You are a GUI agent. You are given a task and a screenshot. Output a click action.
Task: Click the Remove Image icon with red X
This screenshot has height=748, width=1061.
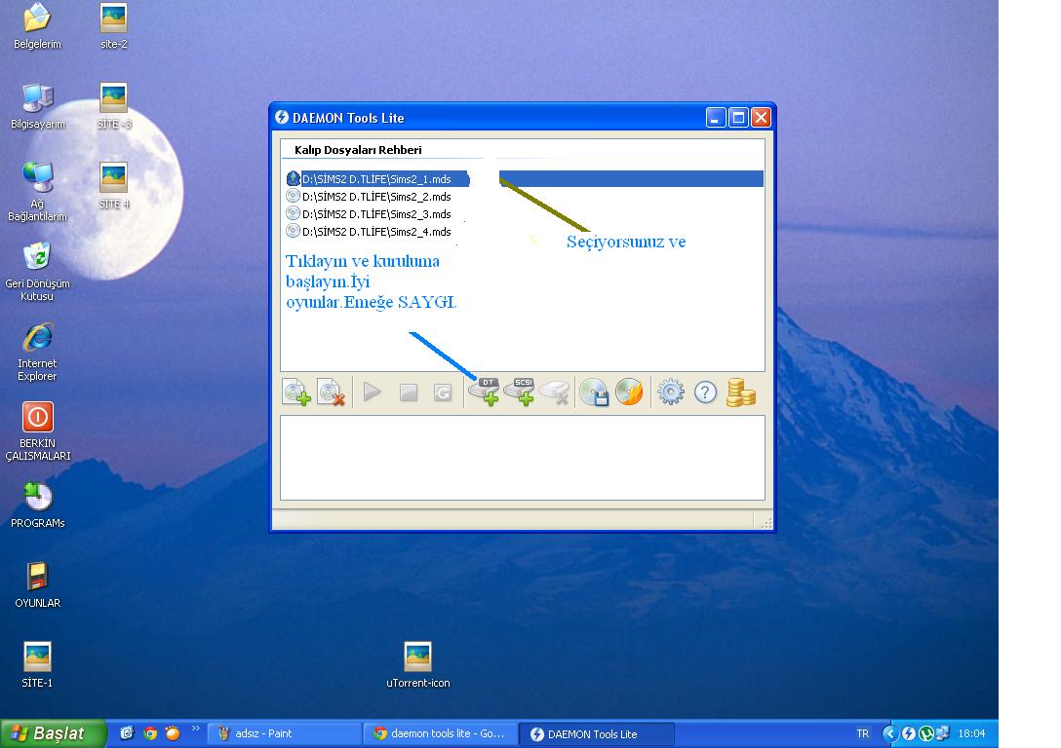point(332,392)
